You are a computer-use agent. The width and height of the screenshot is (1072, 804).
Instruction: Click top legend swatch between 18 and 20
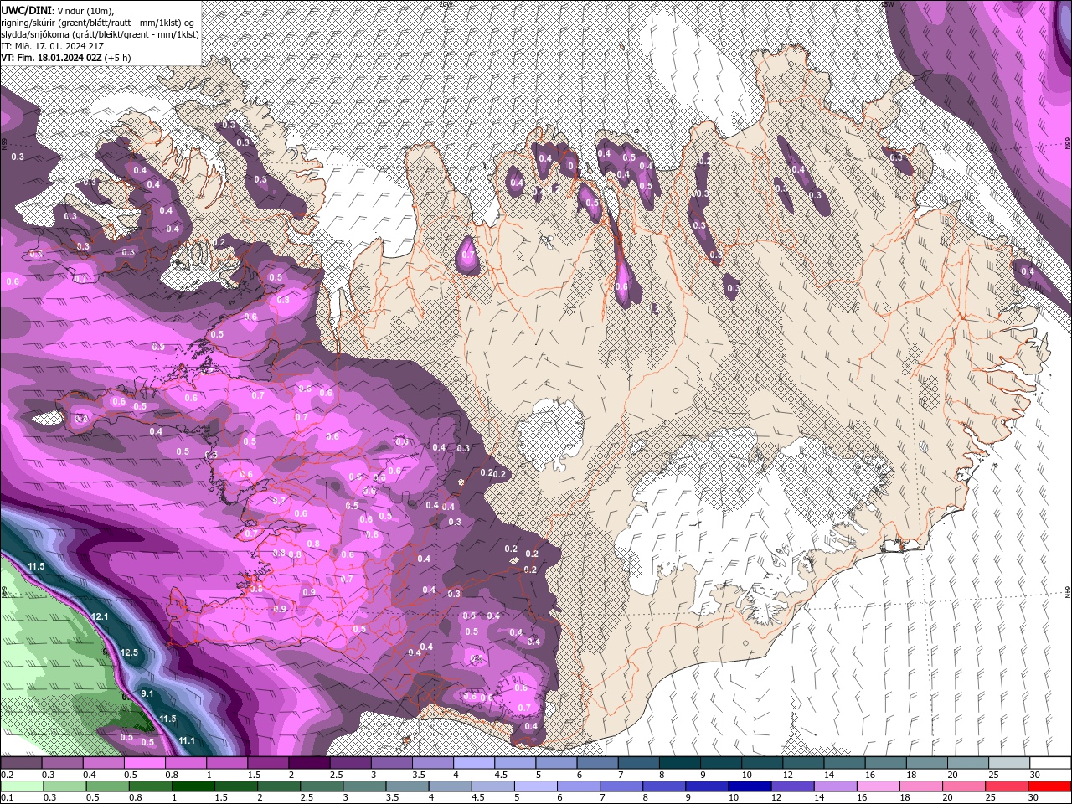pyautogui.click(x=929, y=763)
